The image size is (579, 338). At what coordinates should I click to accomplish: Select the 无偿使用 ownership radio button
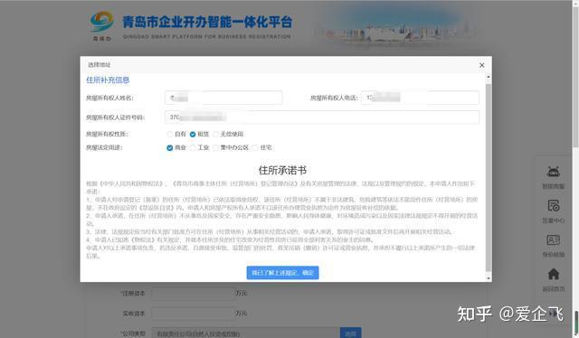[x=216, y=135]
